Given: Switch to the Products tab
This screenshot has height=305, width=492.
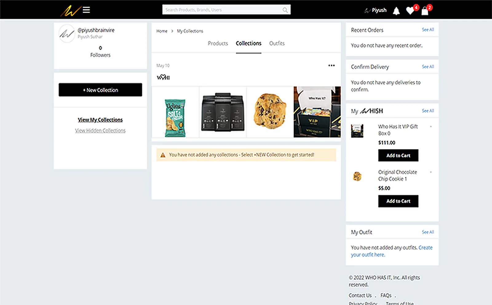Looking at the screenshot, I should pos(218,43).
